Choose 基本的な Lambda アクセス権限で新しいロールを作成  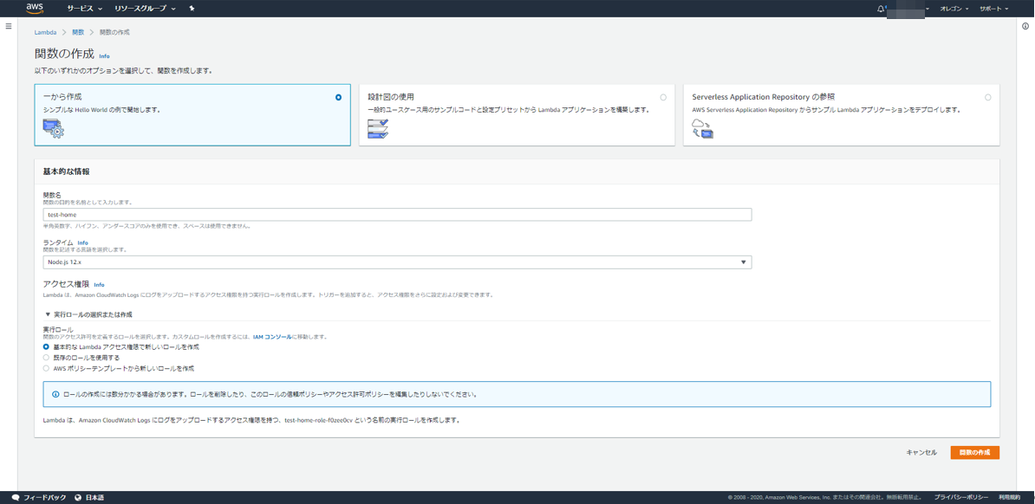(46, 346)
